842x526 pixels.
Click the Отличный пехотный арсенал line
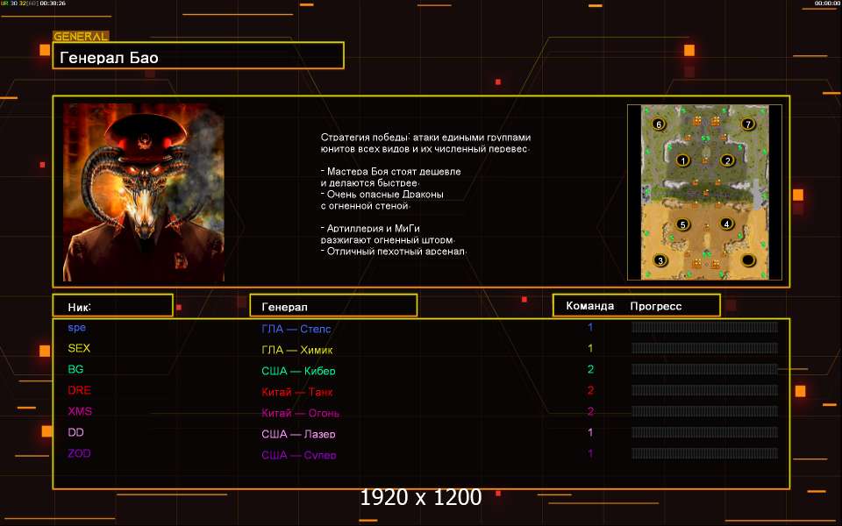tap(394, 251)
